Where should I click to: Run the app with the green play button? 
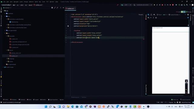tap(154, 5)
